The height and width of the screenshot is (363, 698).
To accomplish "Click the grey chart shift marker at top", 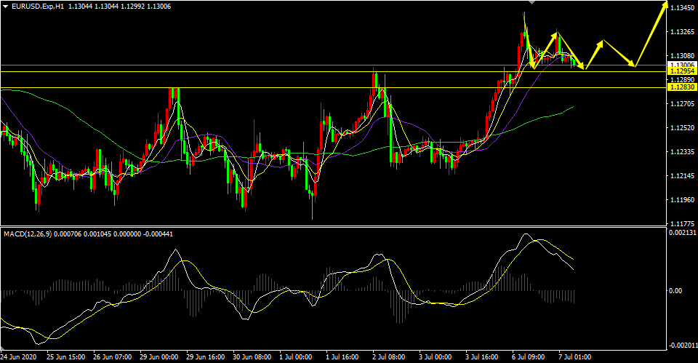I will [x=531, y=2].
